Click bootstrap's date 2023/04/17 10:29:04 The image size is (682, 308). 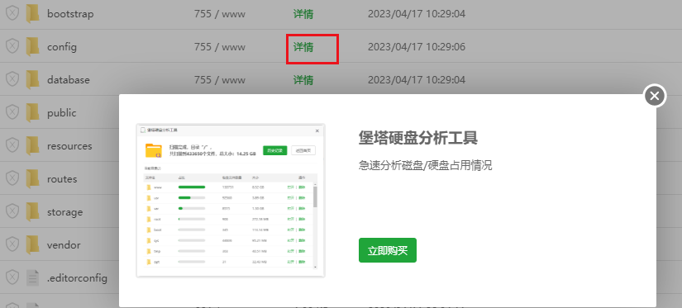click(x=417, y=14)
